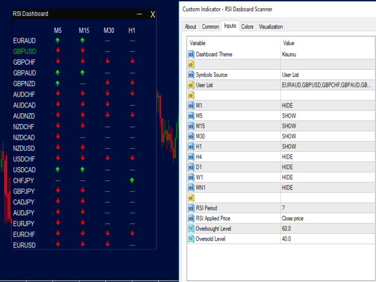The height and width of the screenshot is (282, 376).
Task: Select GBPUSD symbol in the dashboard
Action: (25, 51)
